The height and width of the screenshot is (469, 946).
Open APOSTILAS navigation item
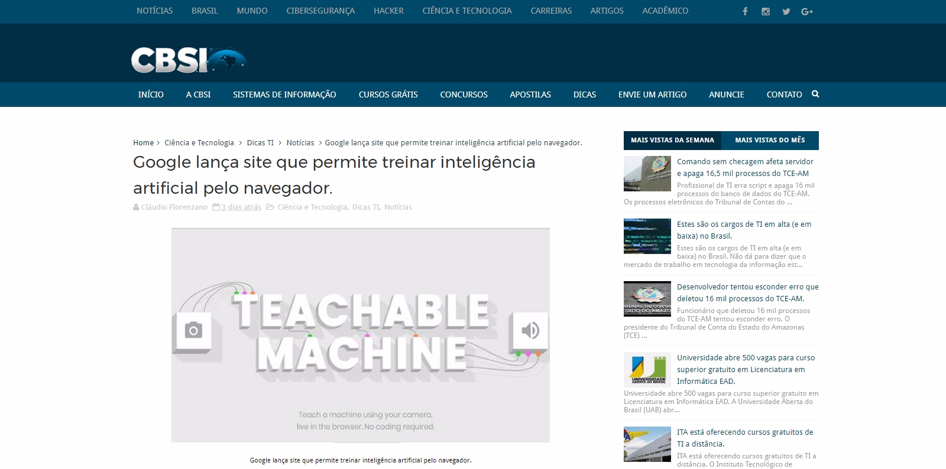[x=530, y=95]
